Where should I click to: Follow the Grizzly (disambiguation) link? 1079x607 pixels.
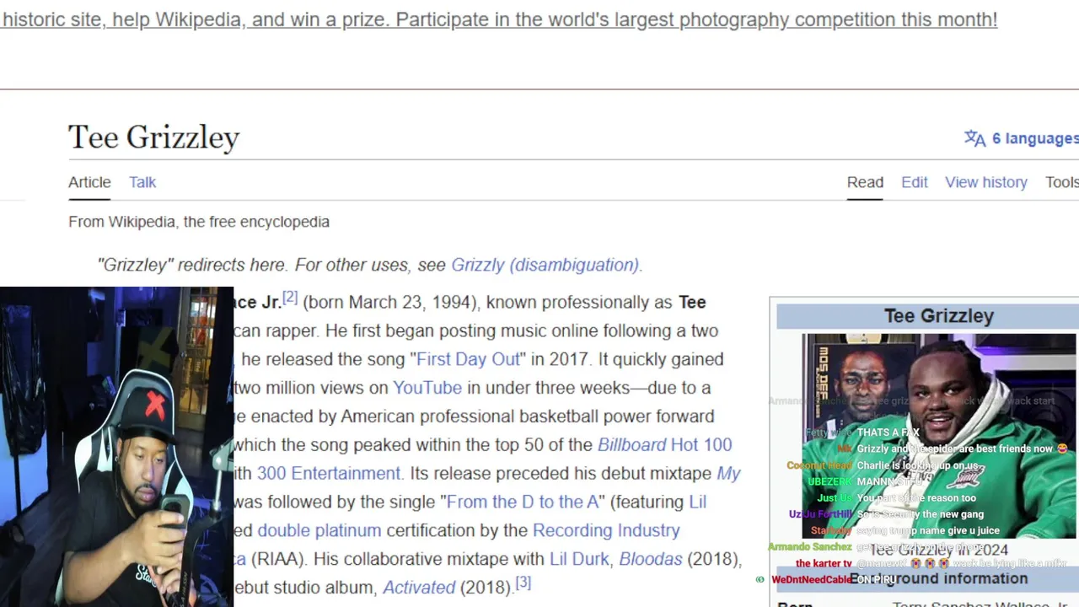point(545,265)
